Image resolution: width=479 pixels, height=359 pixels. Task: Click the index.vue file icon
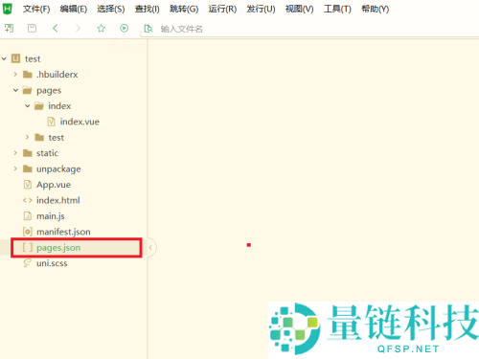51,122
